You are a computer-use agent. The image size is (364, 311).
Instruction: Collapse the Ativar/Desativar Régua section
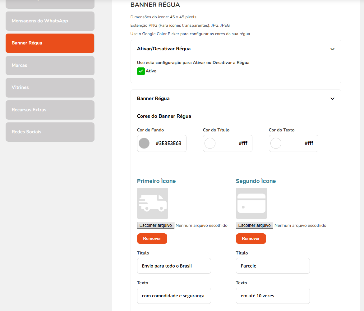coord(332,49)
